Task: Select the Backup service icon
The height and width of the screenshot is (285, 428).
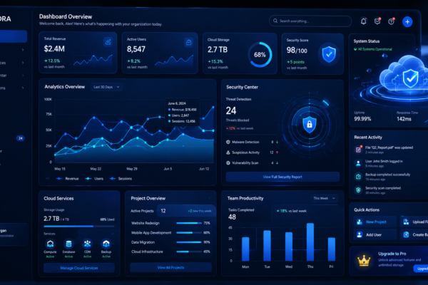Action: pos(106,243)
